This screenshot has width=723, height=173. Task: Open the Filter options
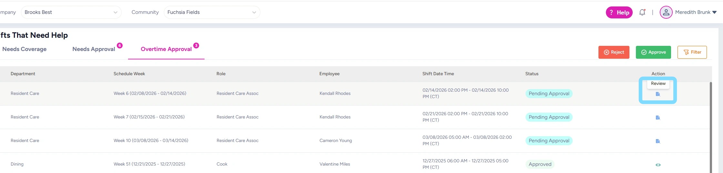click(692, 52)
